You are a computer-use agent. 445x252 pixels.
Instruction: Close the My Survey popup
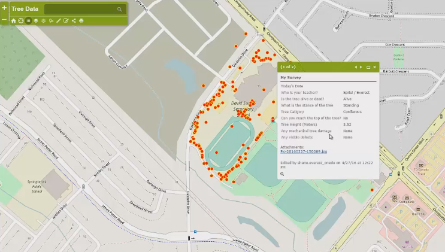point(375,67)
